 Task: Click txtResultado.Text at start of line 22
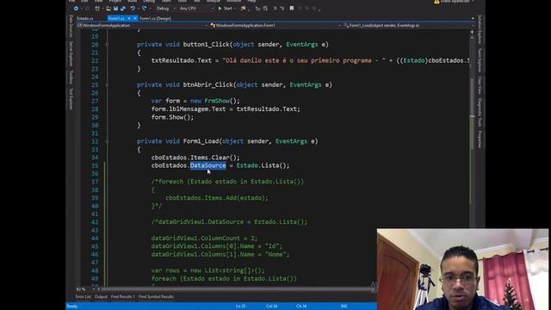click(x=182, y=60)
